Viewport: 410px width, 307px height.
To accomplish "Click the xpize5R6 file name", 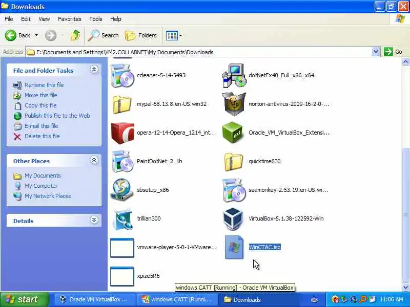I will [148, 276].
